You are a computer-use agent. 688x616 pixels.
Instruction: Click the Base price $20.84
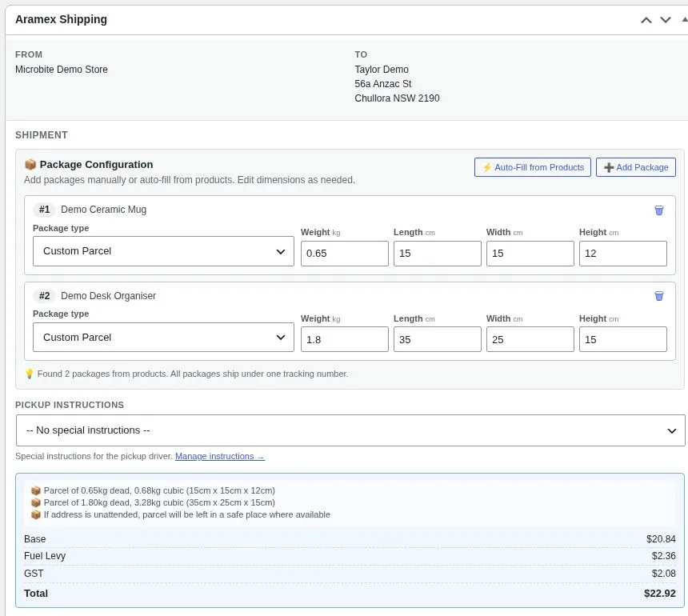pyautogui.click(x=661, y=538)
